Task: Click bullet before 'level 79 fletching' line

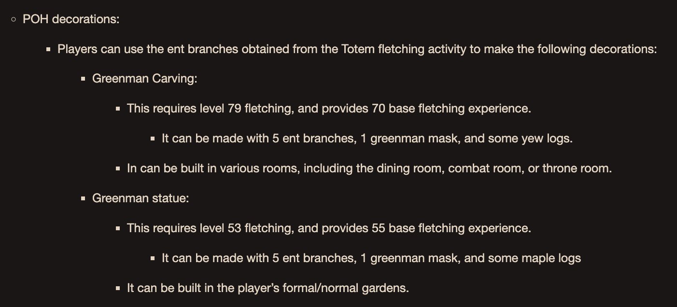Action: [118, 109]
